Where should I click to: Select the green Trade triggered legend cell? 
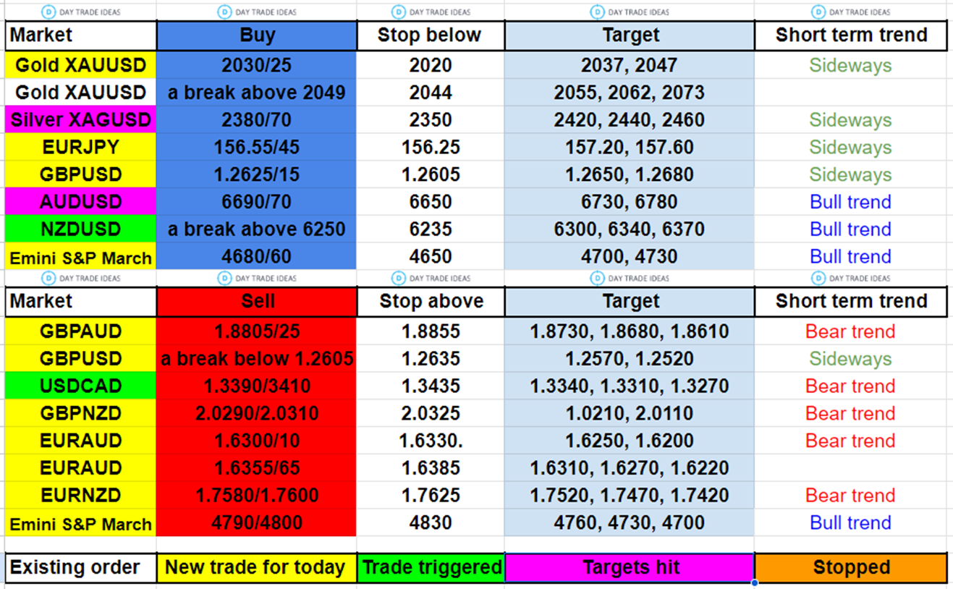(431, 568)
